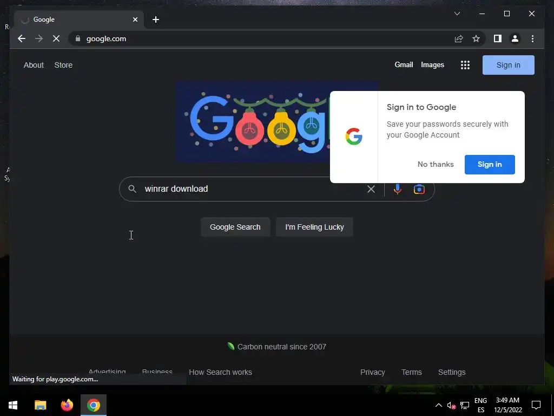Open Firefox from the taskbar
Screen dimensions: 554x416
click(x=67, y=405)
